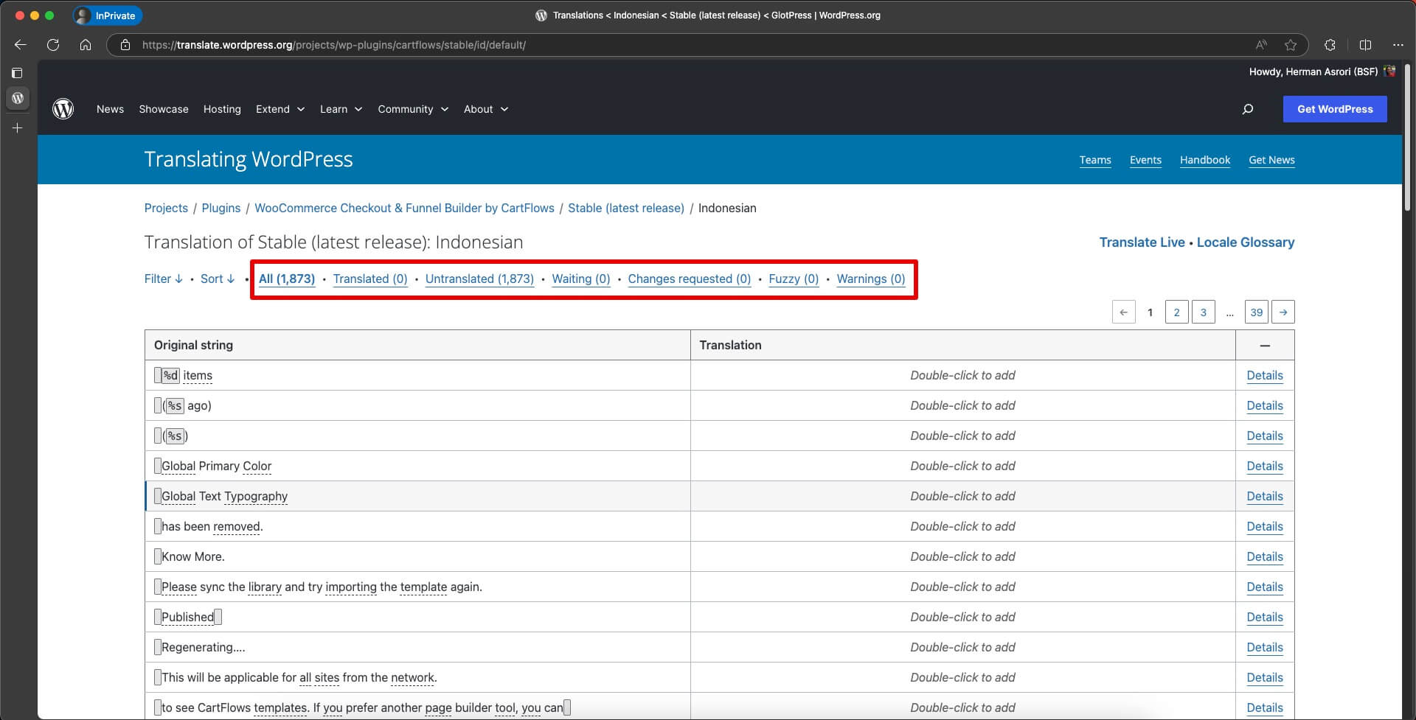Click the browser address bar URL
This screenshot has height=720, width=1416.
tap(333, 45)
